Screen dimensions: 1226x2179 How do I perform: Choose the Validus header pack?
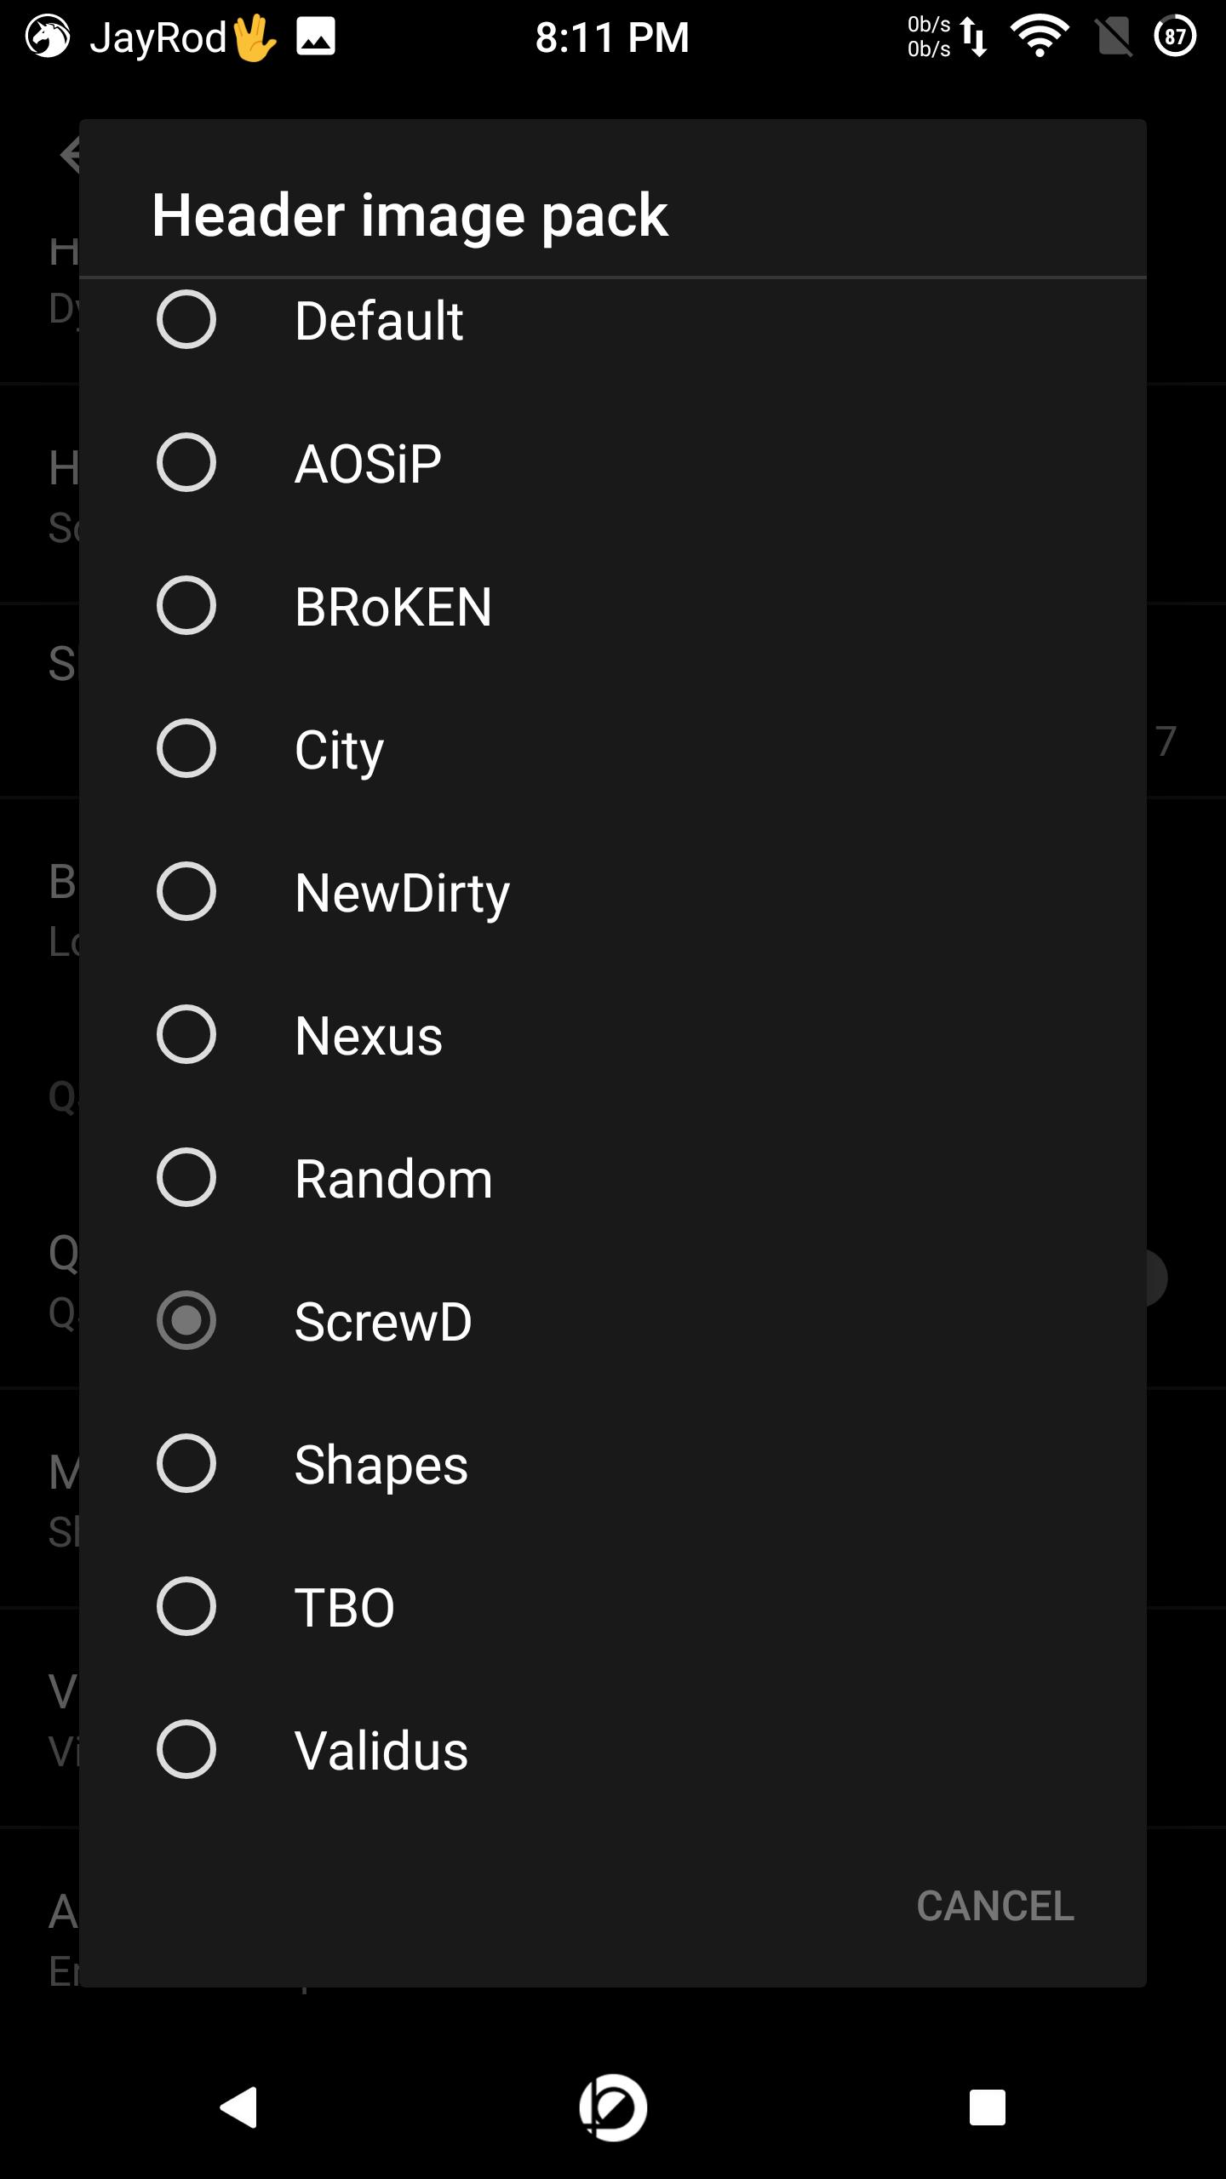click(x=612, y=1750)
